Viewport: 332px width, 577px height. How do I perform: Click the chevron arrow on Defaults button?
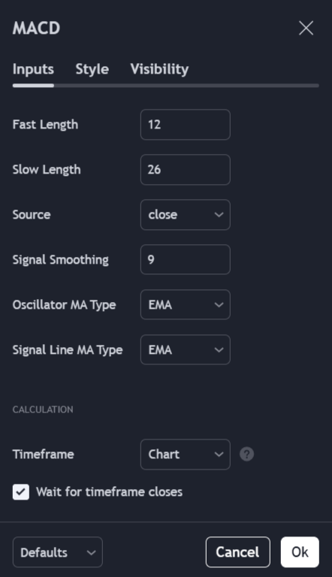coord(91,552)
